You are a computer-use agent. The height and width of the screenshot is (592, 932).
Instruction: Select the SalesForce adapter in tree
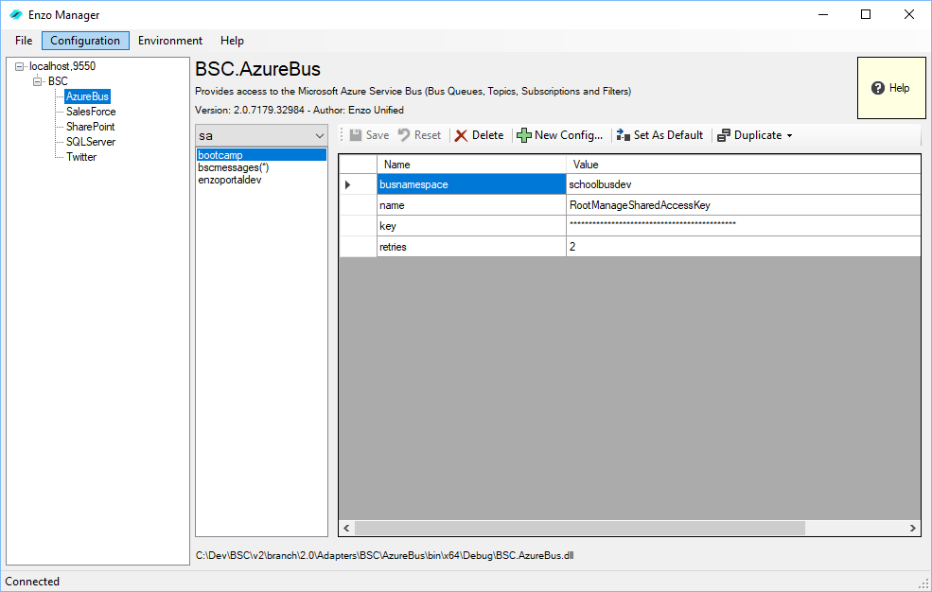click(91, 112)
